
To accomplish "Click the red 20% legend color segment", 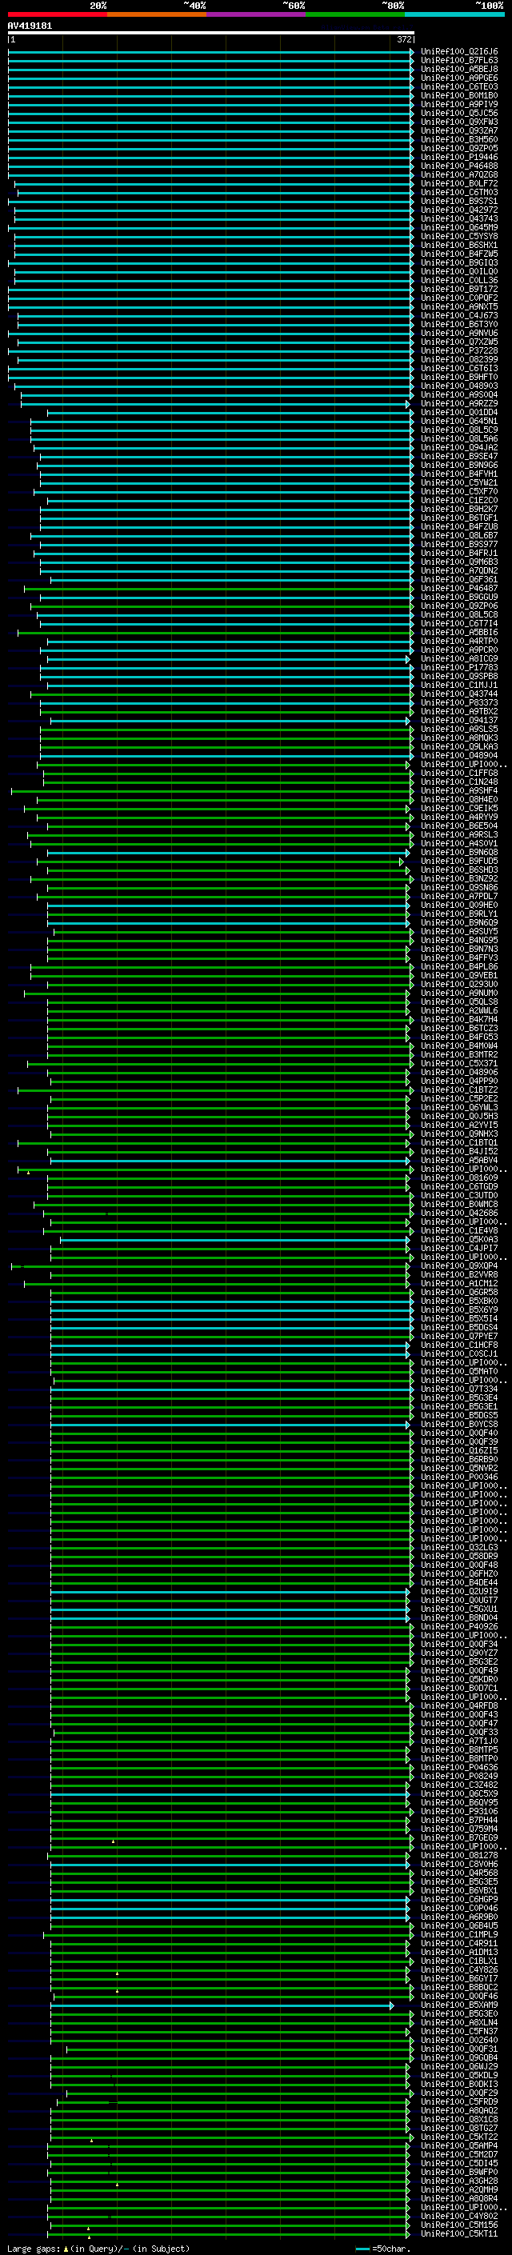I will click(x=57, y=14).
